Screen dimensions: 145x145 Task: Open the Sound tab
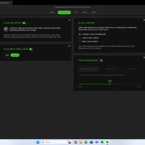(52, 12)
